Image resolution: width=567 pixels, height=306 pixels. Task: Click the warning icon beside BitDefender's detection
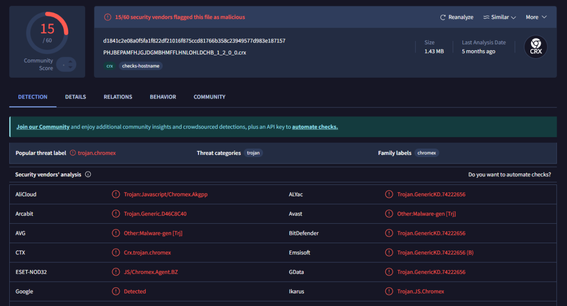coord(389,233)
